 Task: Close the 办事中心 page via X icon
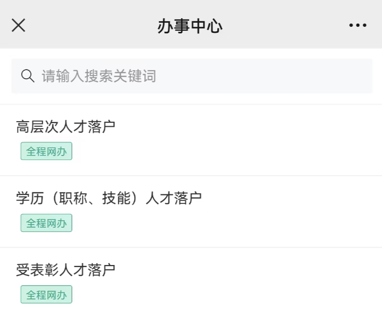coord(18,25)
